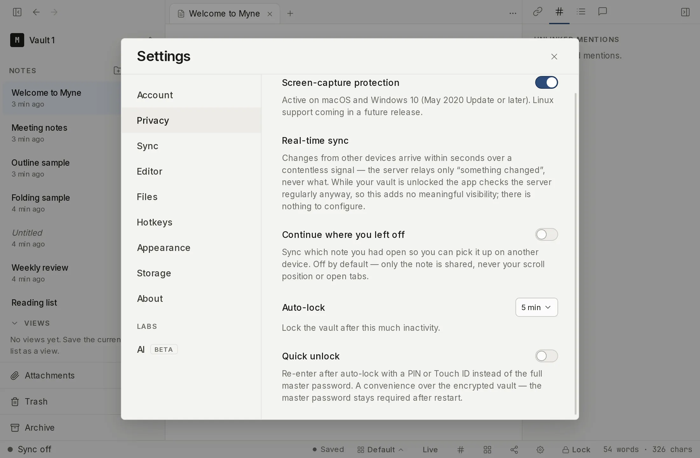Select the Welcome to Myne tab
700x458 pixels.
(225, 13)
